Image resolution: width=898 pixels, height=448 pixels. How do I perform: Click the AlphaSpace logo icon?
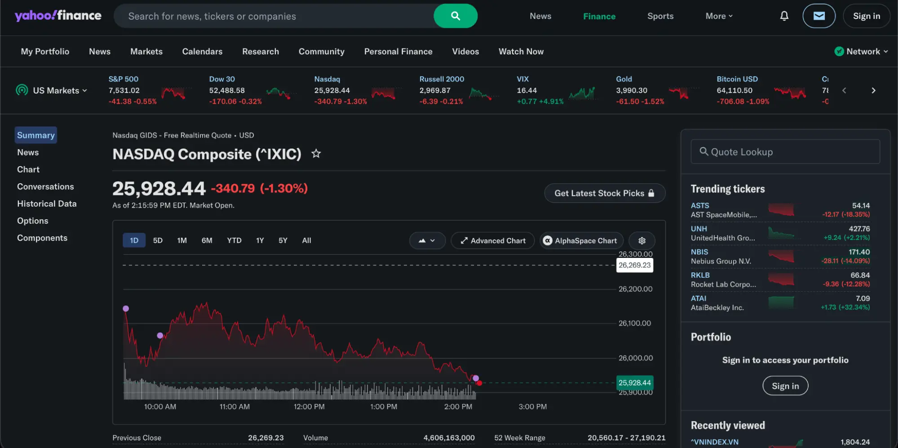coord(548,240)
